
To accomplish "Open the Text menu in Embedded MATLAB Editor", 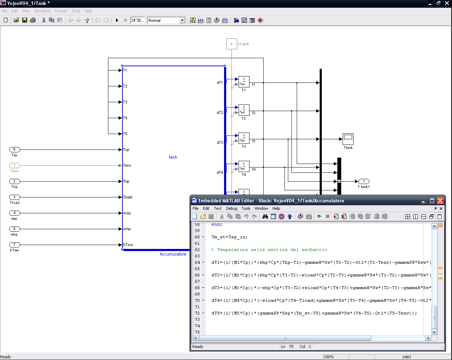I will click(218, 208).
